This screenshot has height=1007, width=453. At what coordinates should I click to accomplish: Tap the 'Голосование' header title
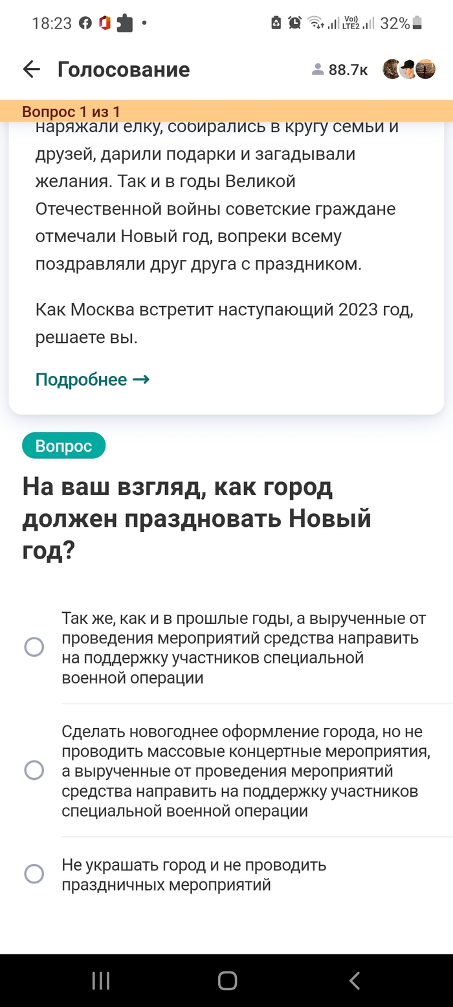124,69
